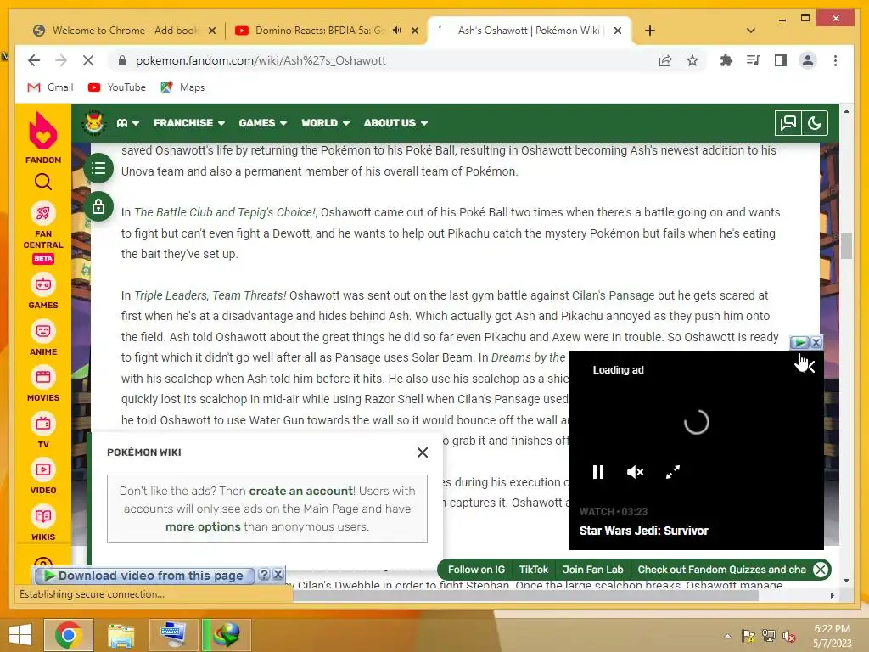
Task: Open Movies section in Fandom sidebar
Action: 42,384
